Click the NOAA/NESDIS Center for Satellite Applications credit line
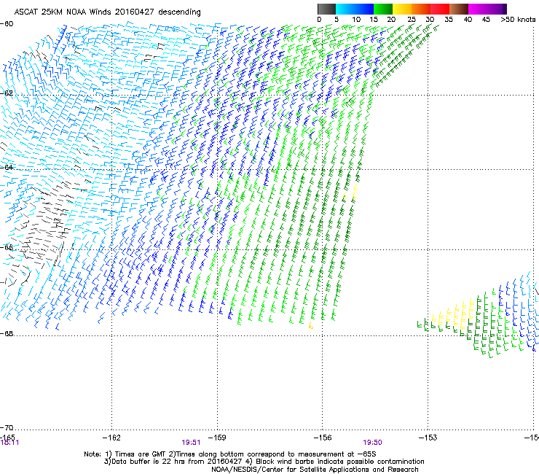Screen dimensions: 539x474 (x=315, y=470)
